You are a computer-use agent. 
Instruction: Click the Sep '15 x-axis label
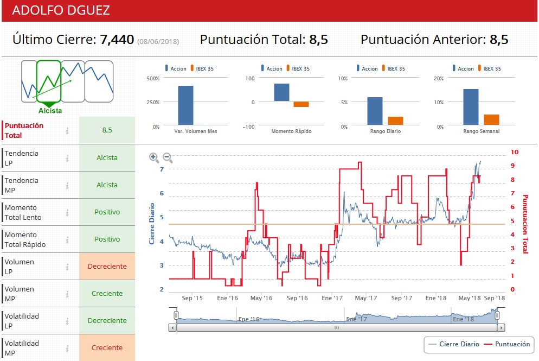192,298
